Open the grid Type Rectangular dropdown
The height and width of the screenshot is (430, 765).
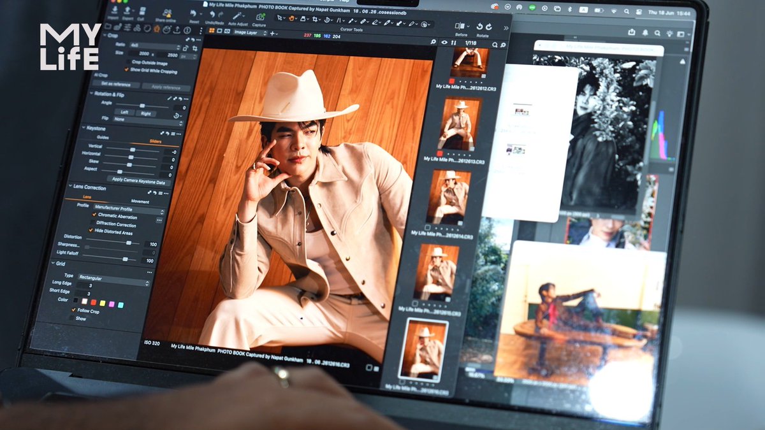113,280
